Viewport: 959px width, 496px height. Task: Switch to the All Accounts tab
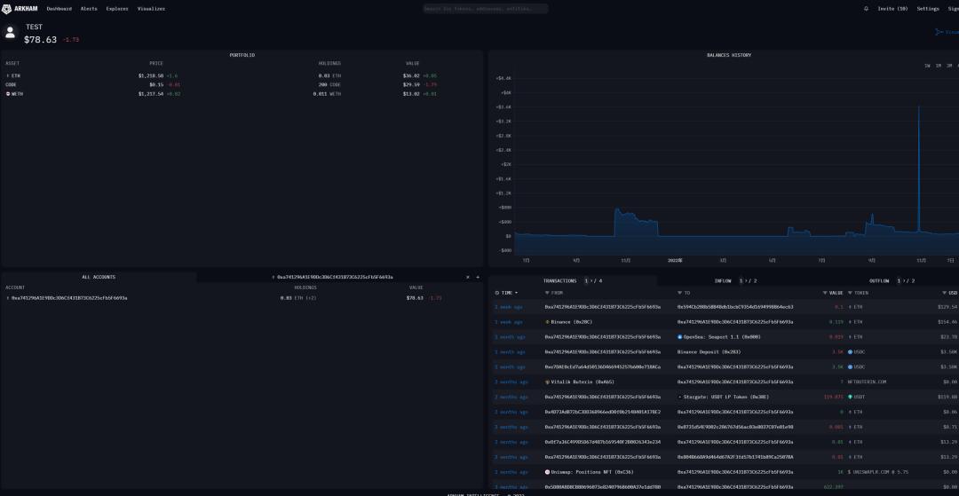click(99, 277)
